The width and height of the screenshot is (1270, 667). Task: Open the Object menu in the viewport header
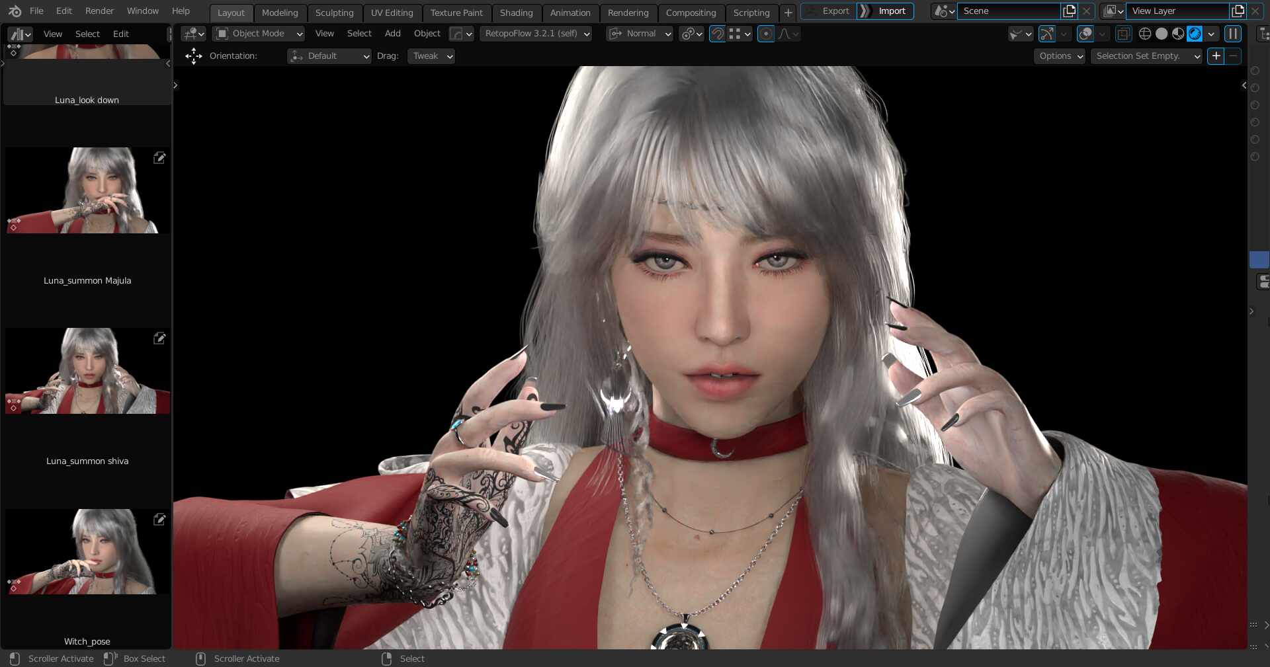tap(427, 34)
